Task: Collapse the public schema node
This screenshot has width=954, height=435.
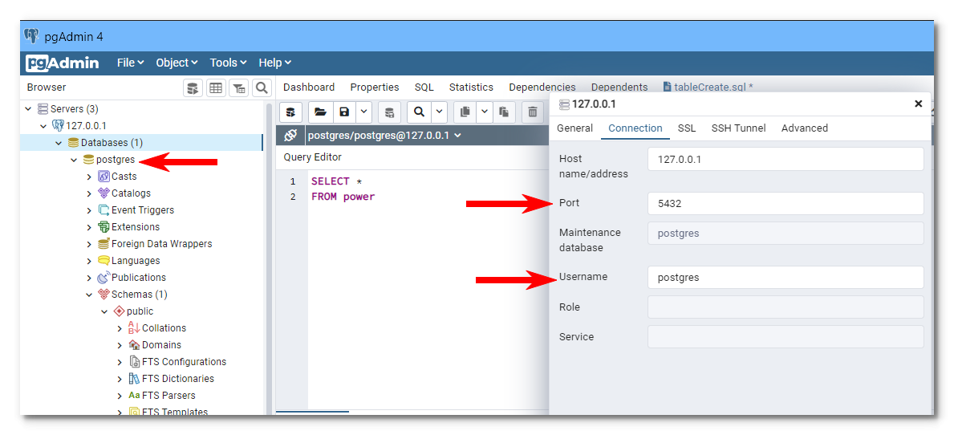Action: coord(104,311)
